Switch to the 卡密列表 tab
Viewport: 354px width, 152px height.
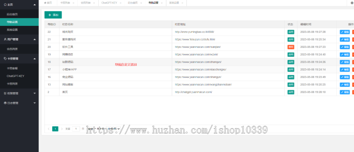[65, 3]
